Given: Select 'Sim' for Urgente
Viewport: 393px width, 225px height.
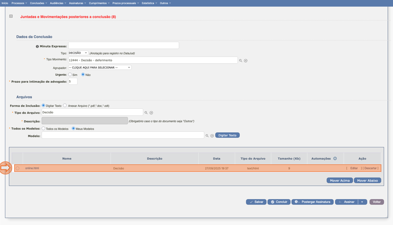Looking at the screenshot, I should (70, 74).
